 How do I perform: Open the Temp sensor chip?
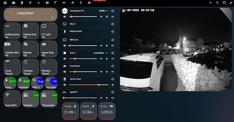[x=10, y=83]
